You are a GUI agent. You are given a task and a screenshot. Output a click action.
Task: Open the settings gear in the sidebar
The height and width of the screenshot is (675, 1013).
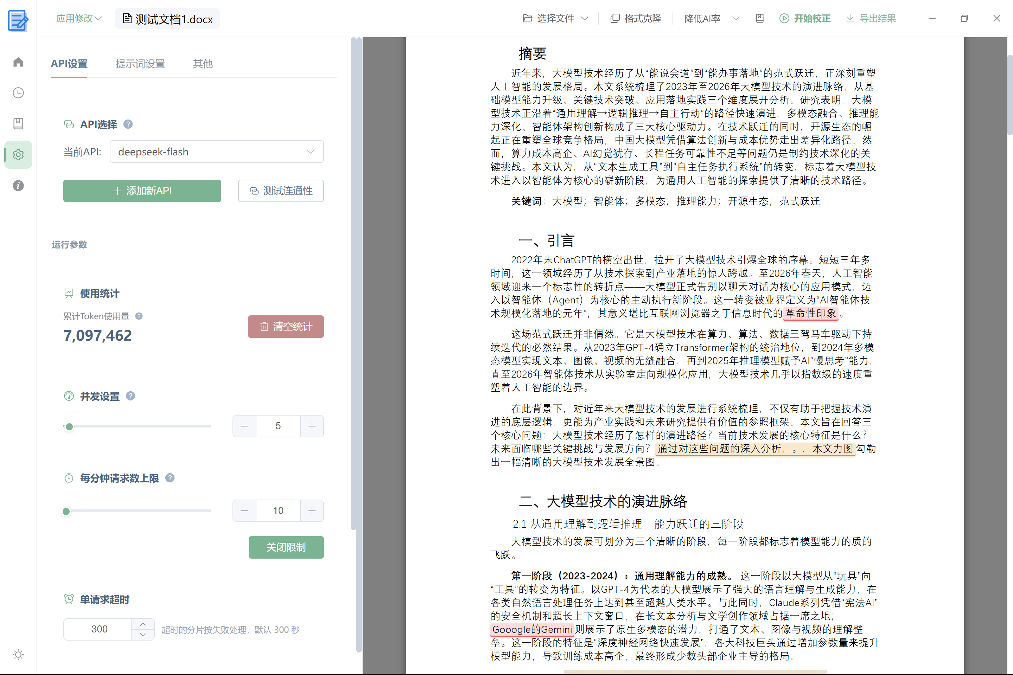point(18,155)
